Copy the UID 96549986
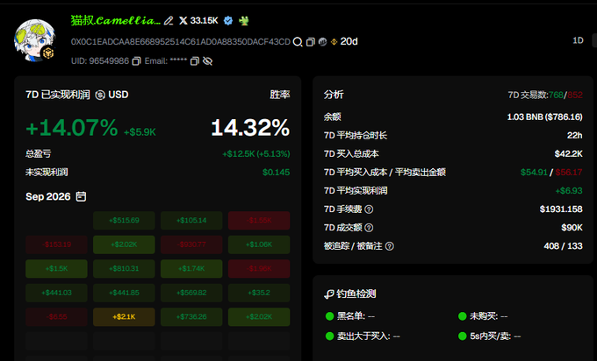 [x=136, y=61]
